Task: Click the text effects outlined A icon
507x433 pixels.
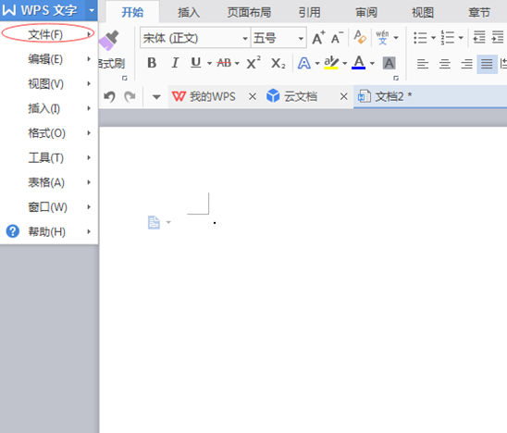Action: (x=304, y=64)
